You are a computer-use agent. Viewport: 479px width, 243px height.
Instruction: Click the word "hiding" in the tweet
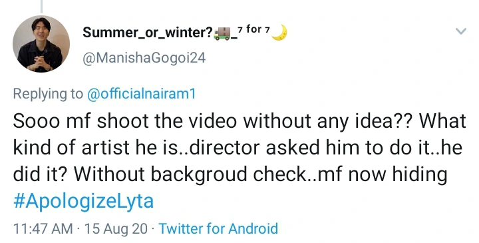point(420,175)
